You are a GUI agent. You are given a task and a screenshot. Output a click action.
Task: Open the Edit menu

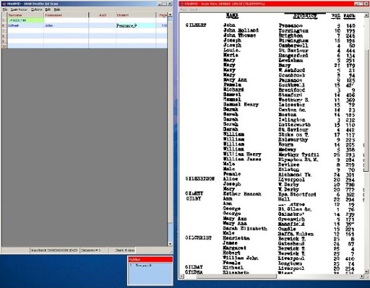tap(48, 9)
